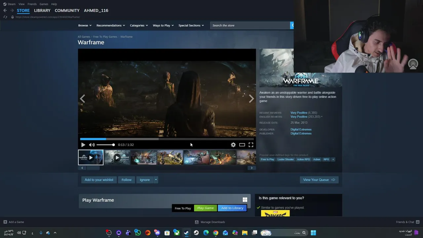Screen dimensions: 423x238
Task: Open Discord from the taskbar
Action: tap(157, 233)
